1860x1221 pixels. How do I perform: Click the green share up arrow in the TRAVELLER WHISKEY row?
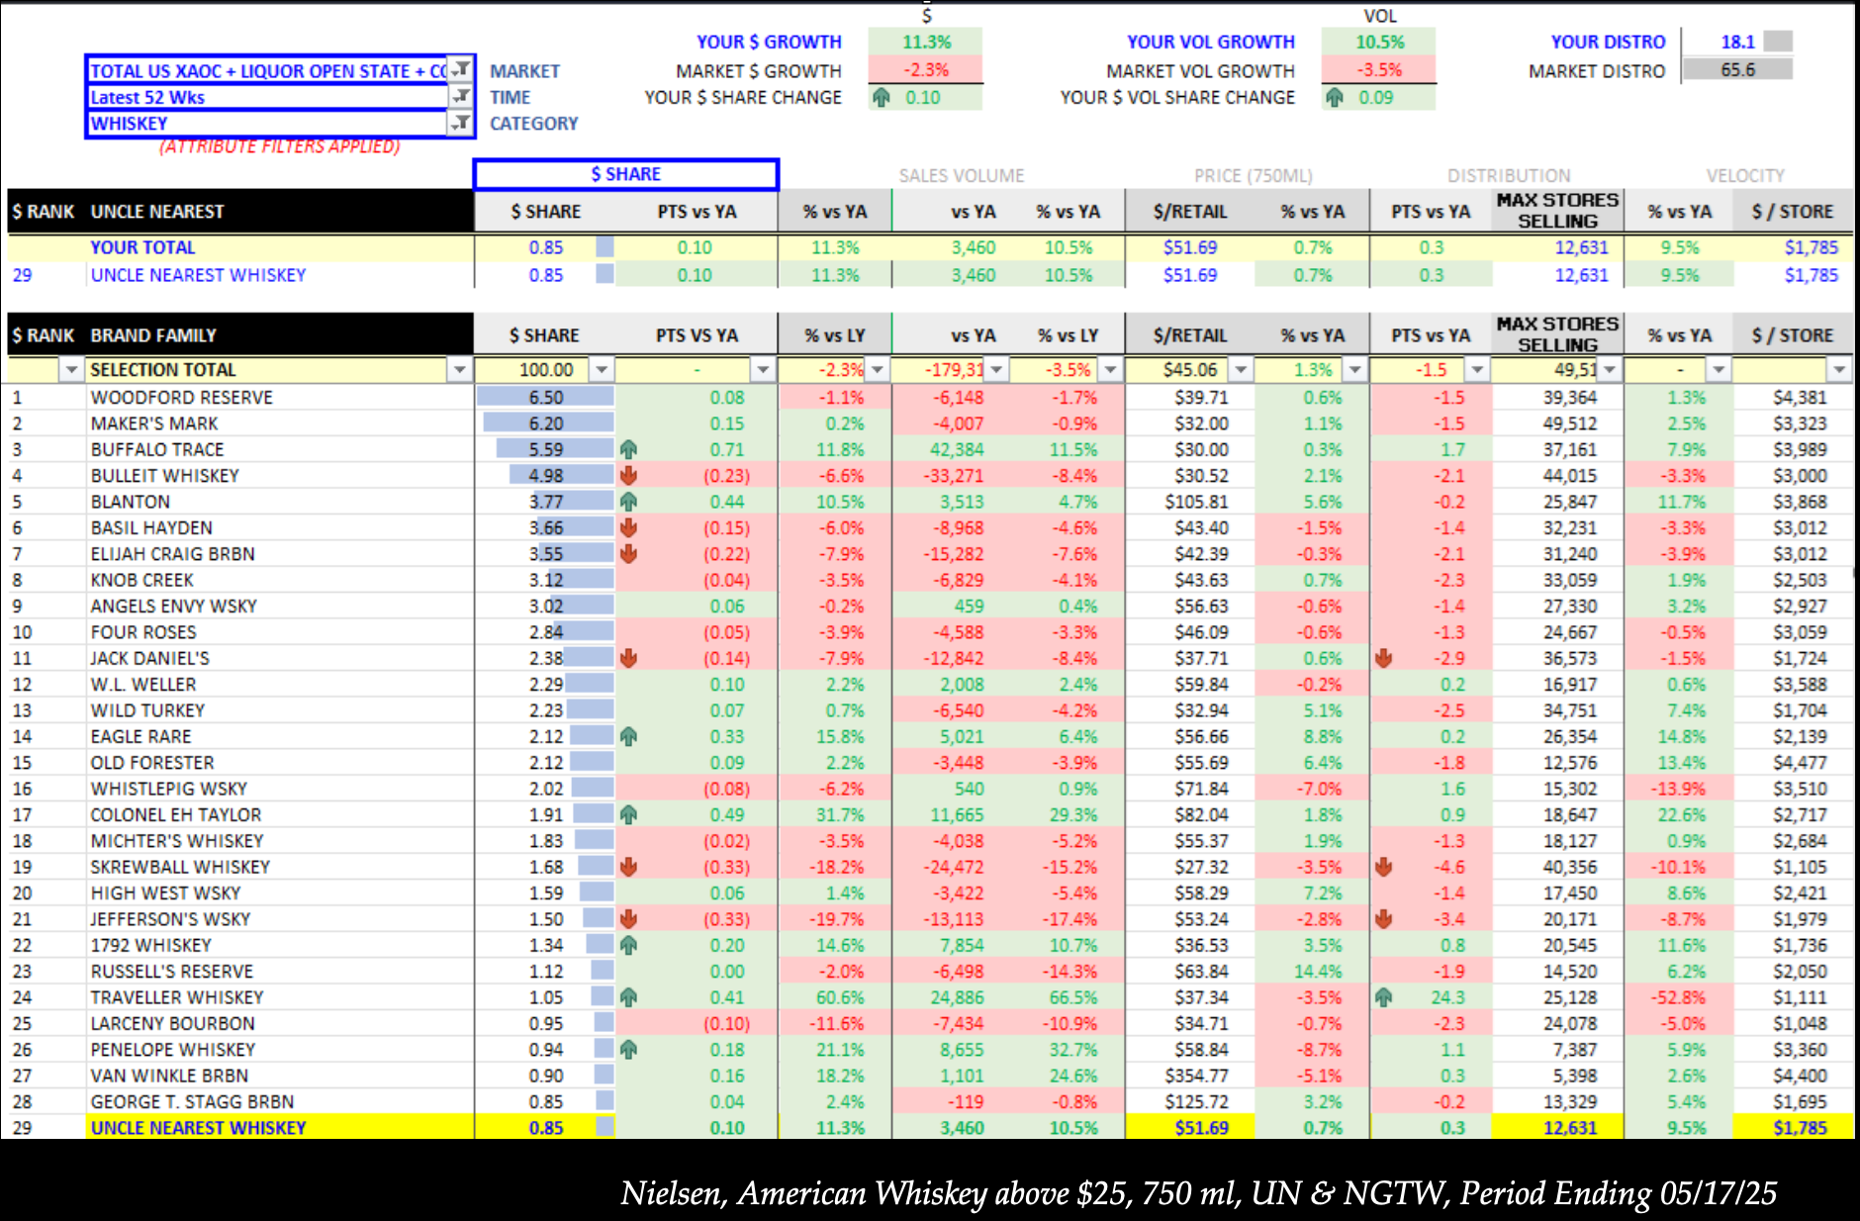pyautogui.click(x=628, y=997)
